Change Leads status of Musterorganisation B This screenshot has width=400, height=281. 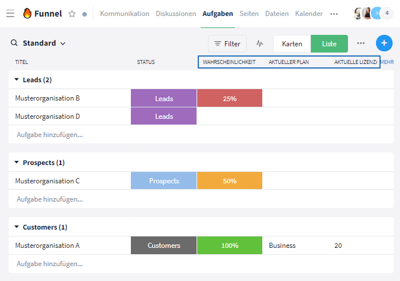(x=164, y=98)
